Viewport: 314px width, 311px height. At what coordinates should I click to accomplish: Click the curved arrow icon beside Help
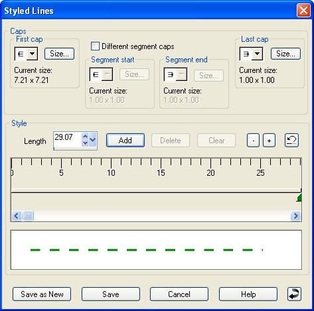click(294, 294)
